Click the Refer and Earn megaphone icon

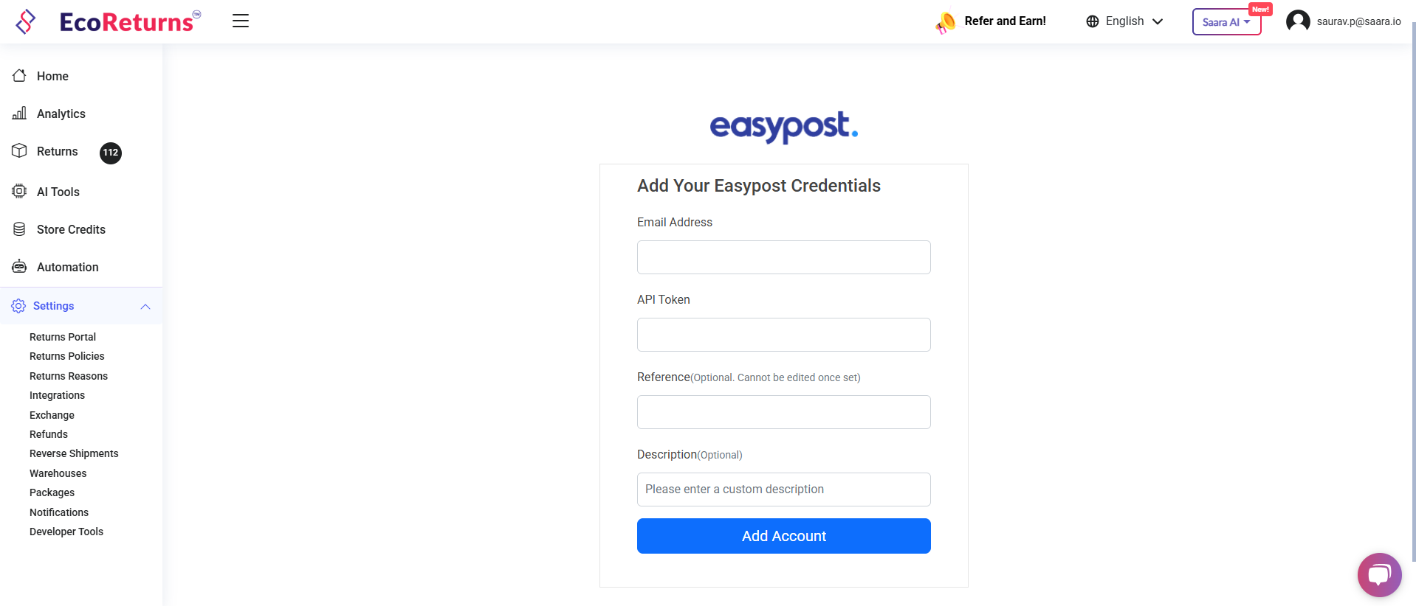point(945,23)
